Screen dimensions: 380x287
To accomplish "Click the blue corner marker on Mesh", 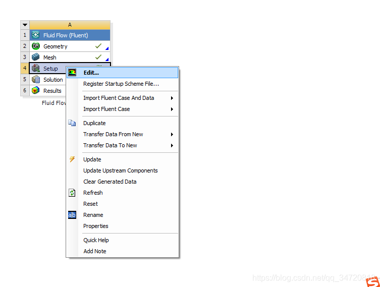I will pyautogui.click(x=107, y=60).
